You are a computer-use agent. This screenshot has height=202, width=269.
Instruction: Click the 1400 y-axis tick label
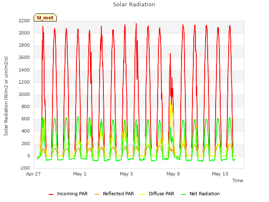[x=24, y=70]
